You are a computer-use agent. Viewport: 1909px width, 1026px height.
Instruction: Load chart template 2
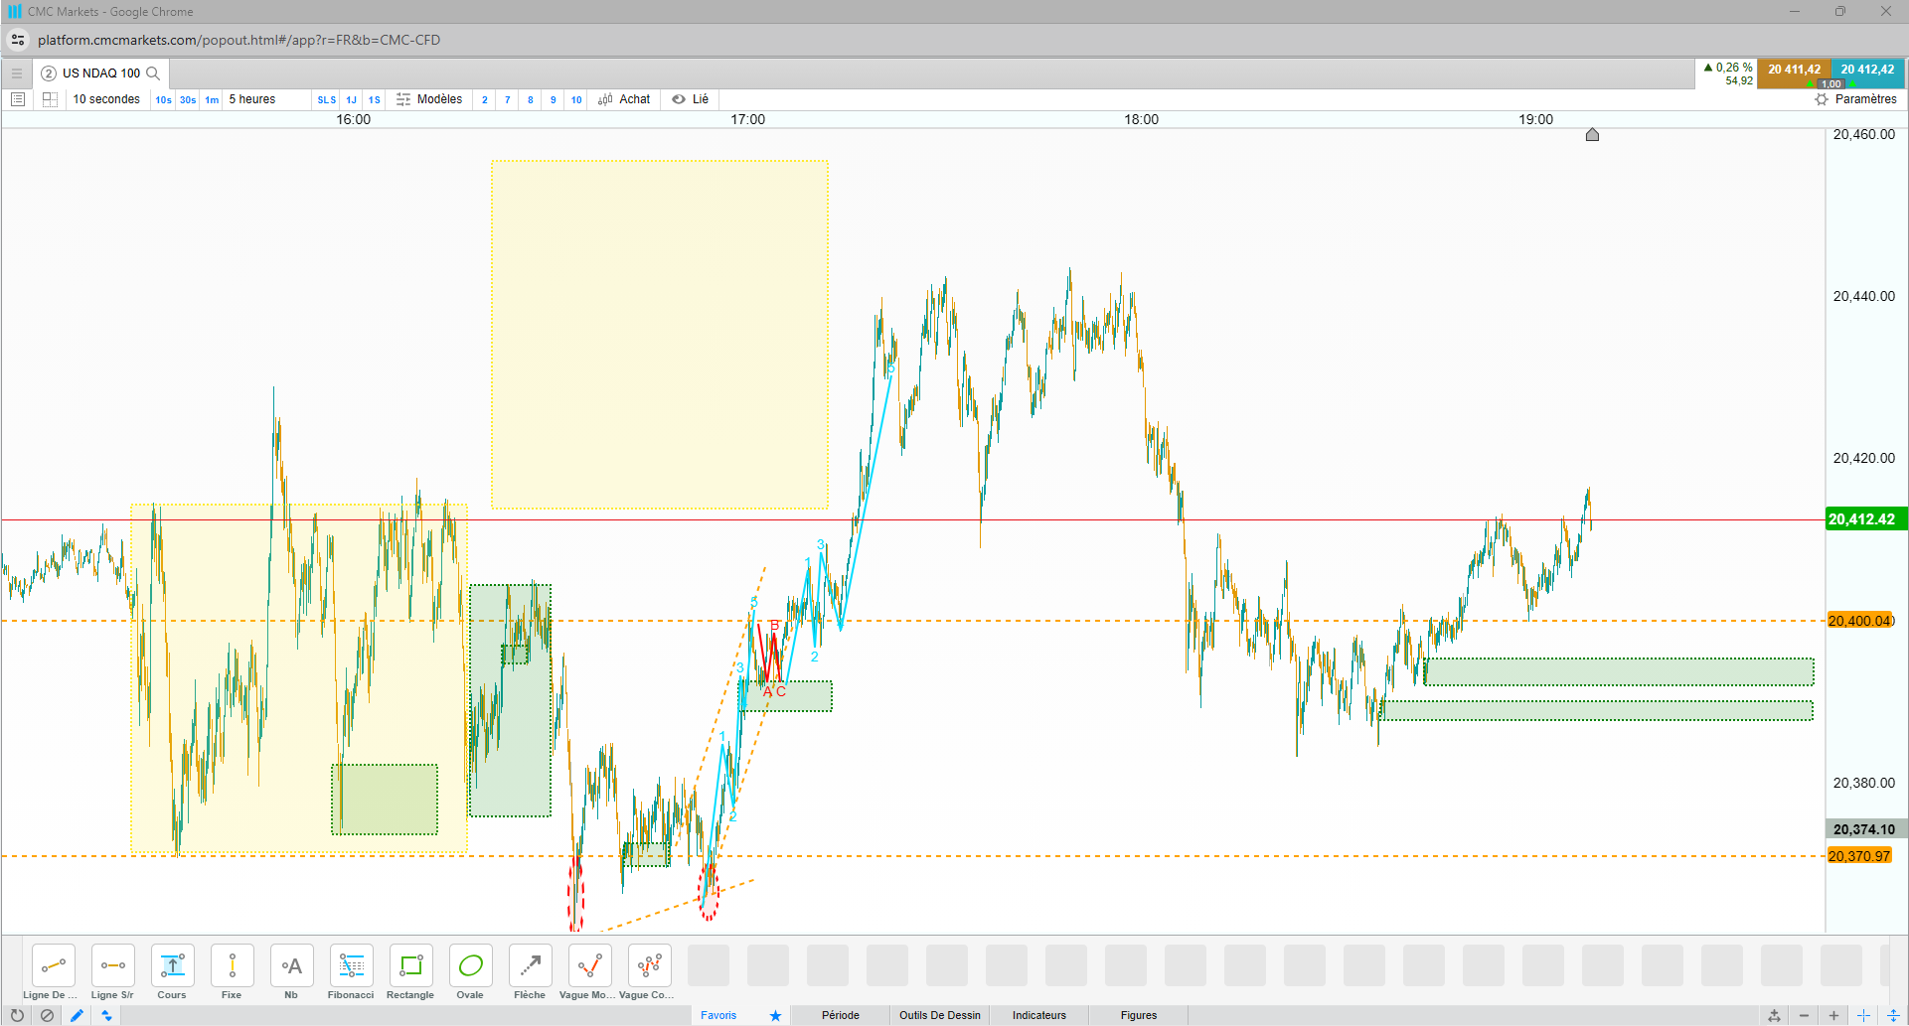[x=485, y=100]
